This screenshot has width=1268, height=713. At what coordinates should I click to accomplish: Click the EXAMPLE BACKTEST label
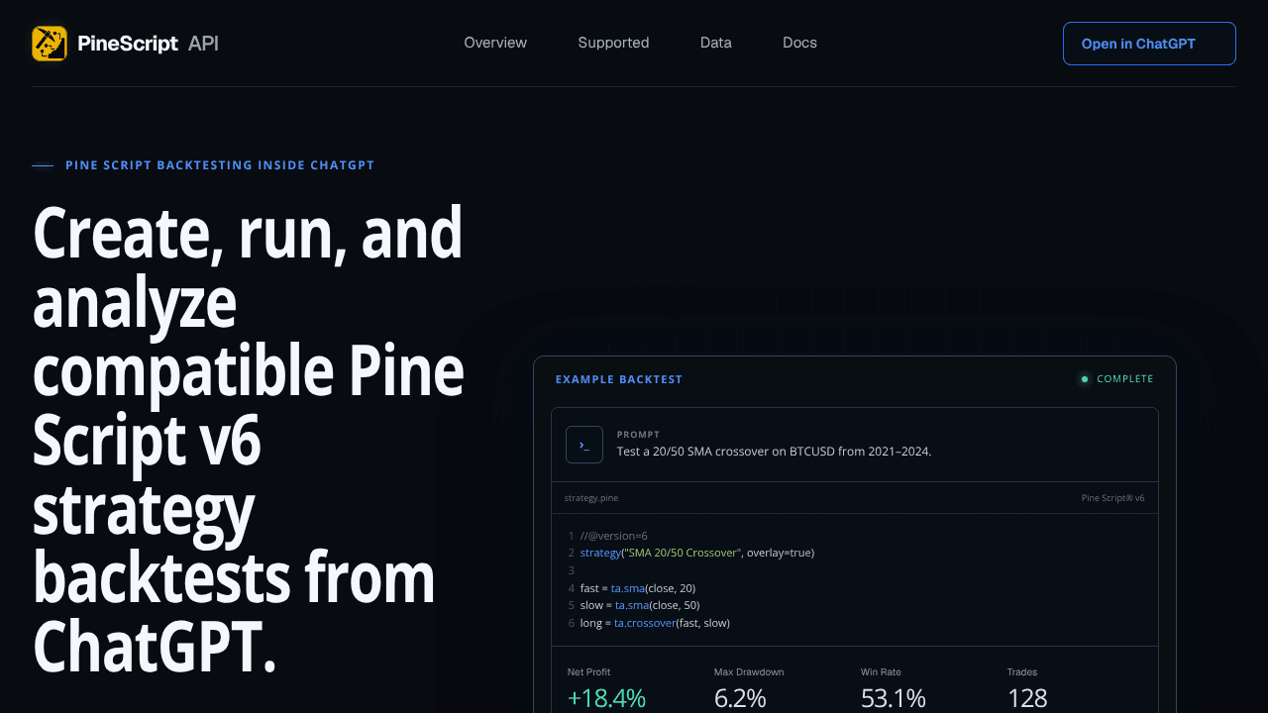[619, 379]
